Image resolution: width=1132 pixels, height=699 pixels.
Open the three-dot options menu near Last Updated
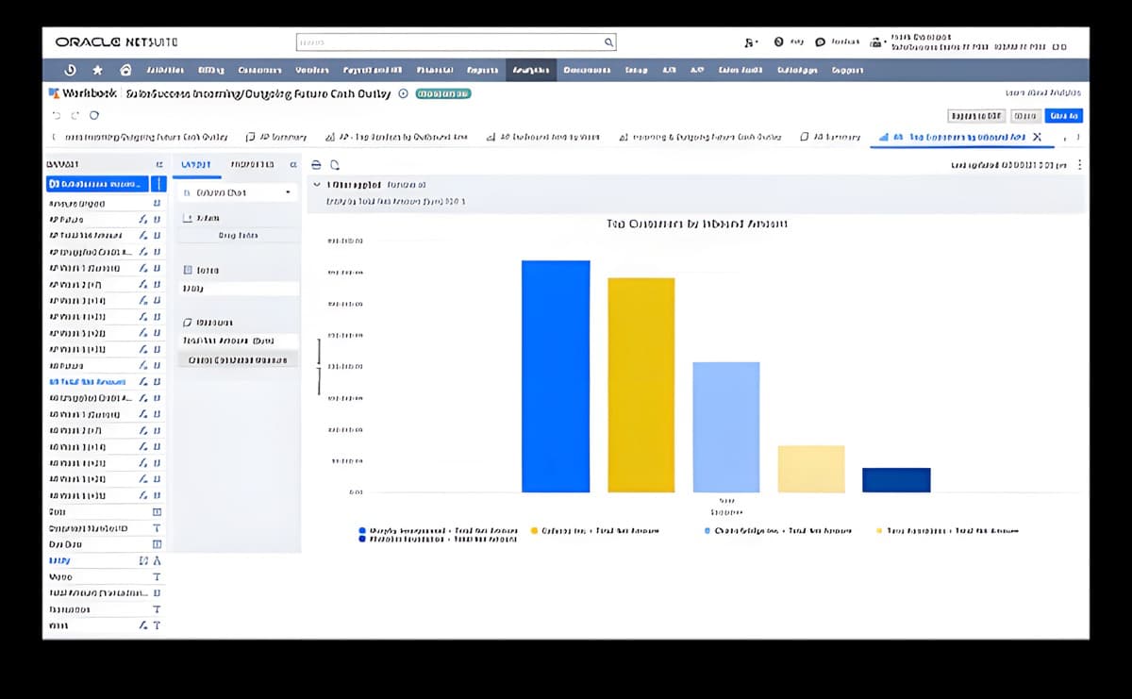click(1080, 164)
